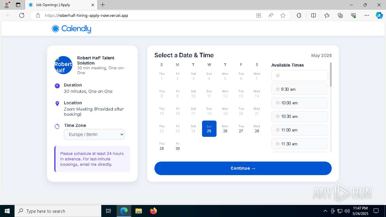
Task: Choose the 10:00 am time slot
Action: pos(300,103)
